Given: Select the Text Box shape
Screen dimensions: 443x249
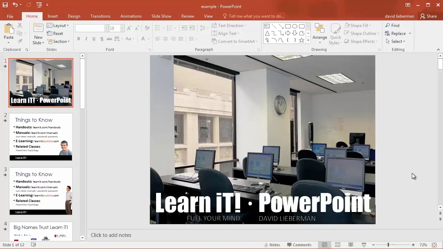Looking at the screenshot, I should [267, 26].
